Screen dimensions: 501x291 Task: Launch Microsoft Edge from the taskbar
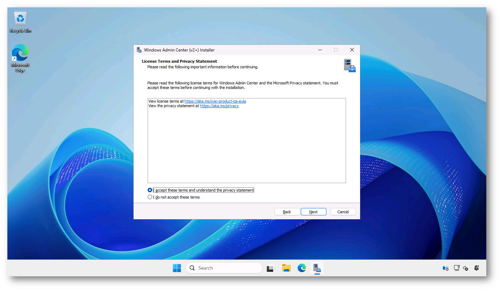[302, 268]
